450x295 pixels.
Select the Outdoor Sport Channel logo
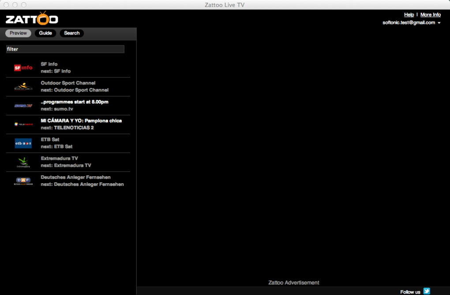coord(23,86)
